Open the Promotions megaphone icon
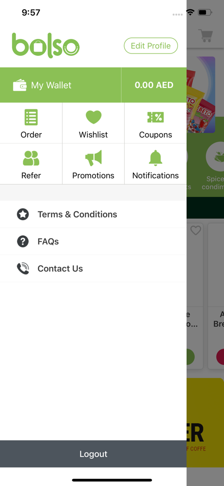This screenshot has width=224, height=486. coord(94,158)
